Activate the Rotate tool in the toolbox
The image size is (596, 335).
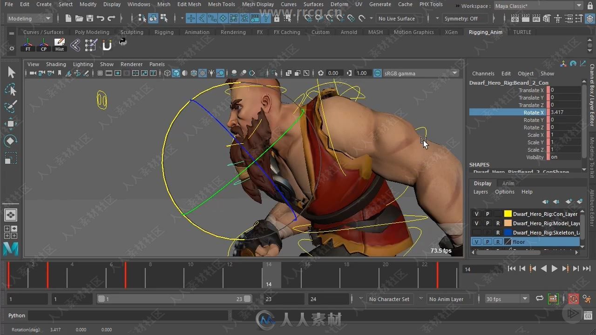(x=11, y=141)
